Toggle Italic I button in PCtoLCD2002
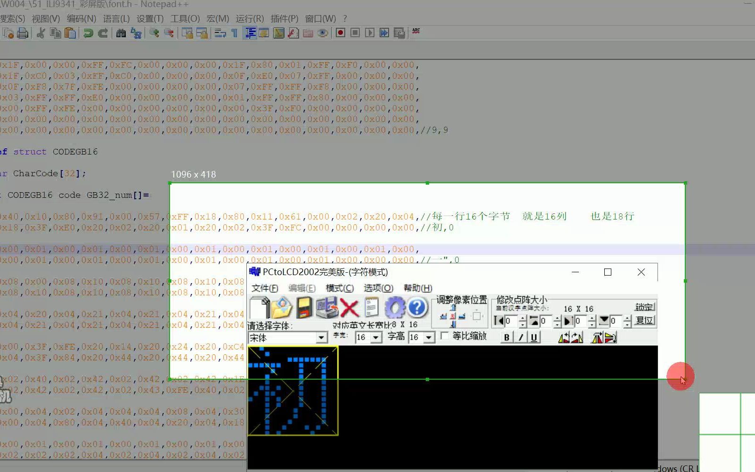The width and height of the screenshot is (755, 472). click(x=521, y=337)
